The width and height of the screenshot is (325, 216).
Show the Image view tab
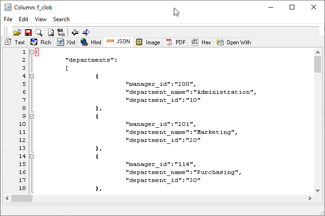pos(148,42)
